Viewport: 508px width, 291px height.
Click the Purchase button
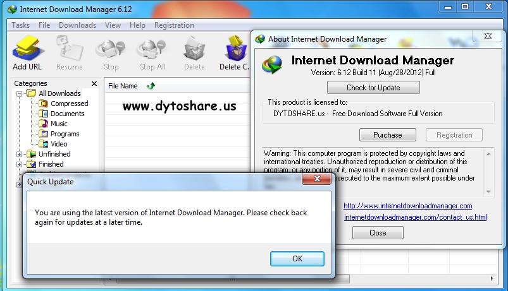pyautogui.click(x=387, y=135)
